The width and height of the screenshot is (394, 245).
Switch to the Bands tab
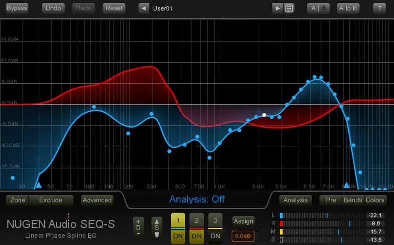pos(353,200)
